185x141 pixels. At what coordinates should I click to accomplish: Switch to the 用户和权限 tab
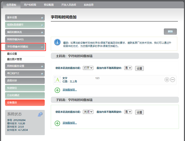click(30, 5)
